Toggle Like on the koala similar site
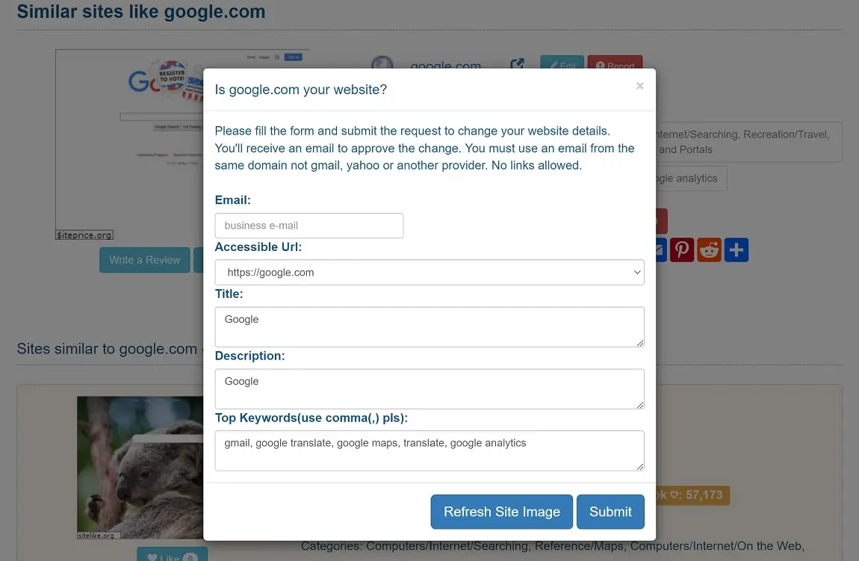Image resolution: width=859 pixels, height=561 pixels. [173, 555]
